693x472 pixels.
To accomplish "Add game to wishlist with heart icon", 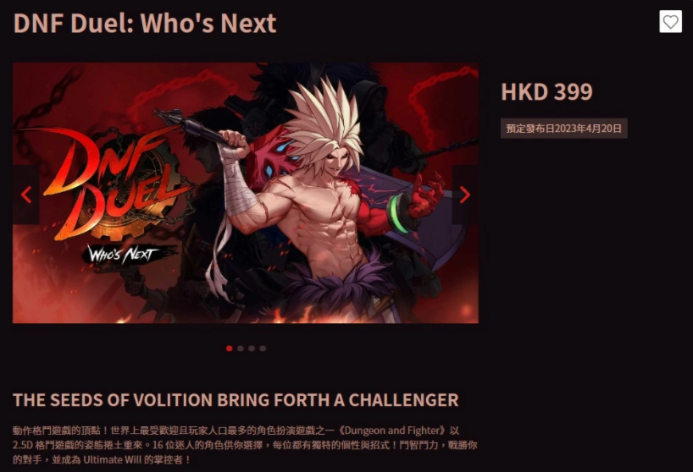I will tap(670, 22).
